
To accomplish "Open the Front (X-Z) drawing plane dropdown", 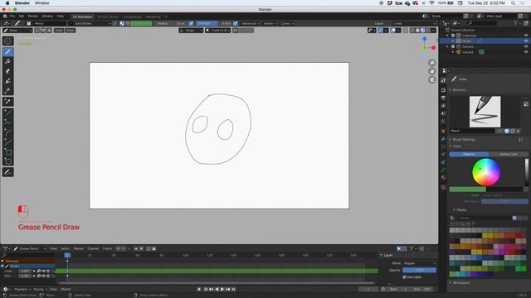I will coord(217,31).
